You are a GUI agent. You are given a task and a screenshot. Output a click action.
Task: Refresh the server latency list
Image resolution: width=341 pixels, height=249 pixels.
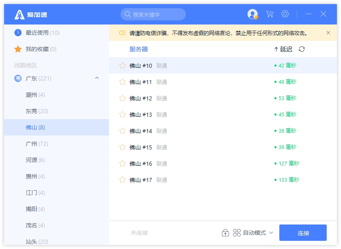(x=302, y=49)
